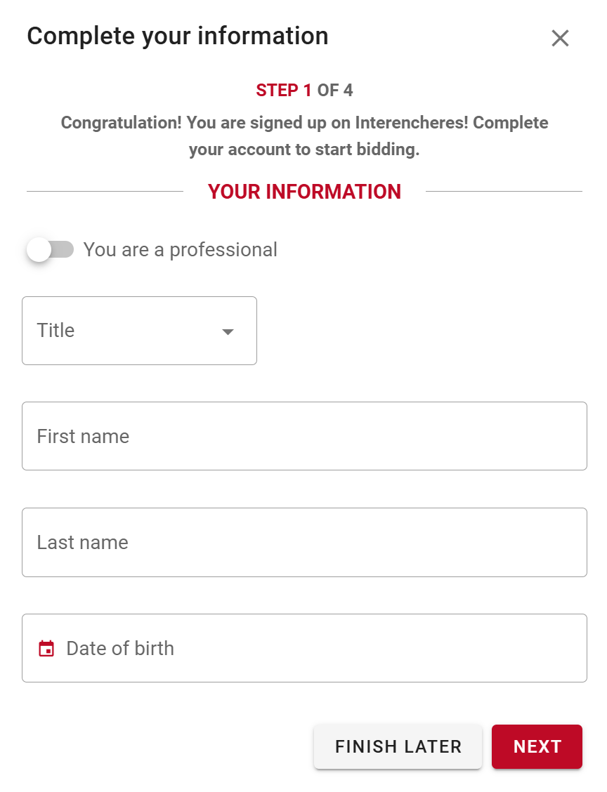607x792 pixels.
Task: Click the Congratulation sign-up message text
Action: point(304,136)
